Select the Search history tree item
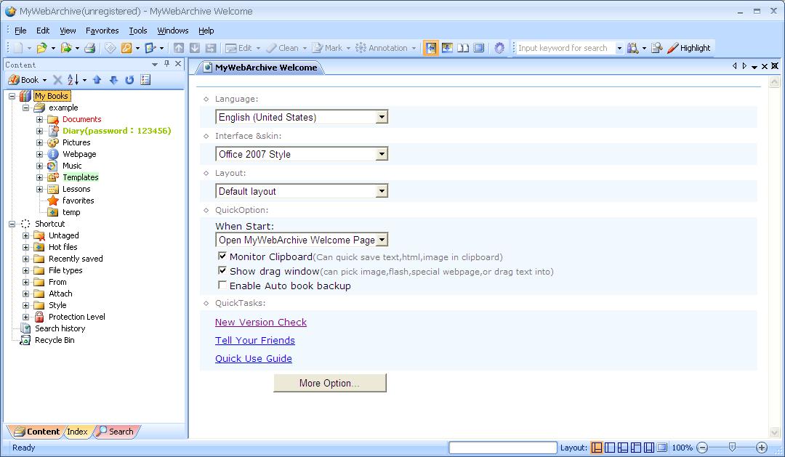Viewport: 785px width, 457px height. click(x=60, y=328)
